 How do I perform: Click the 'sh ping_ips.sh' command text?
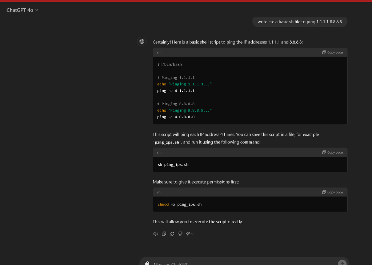pyautogui.click(x=173, y=165)
